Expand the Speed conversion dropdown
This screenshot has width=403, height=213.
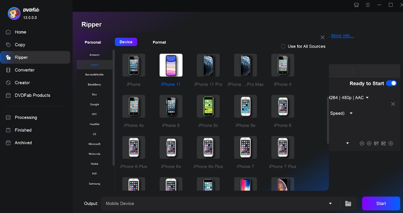(x=351, y=113)
